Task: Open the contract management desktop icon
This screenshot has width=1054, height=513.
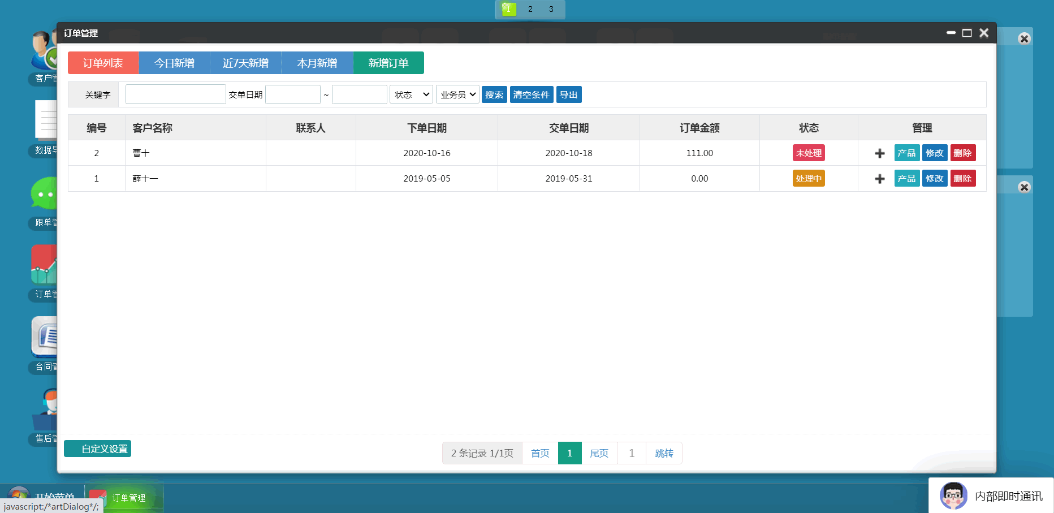Action: (x=44, y=337)
